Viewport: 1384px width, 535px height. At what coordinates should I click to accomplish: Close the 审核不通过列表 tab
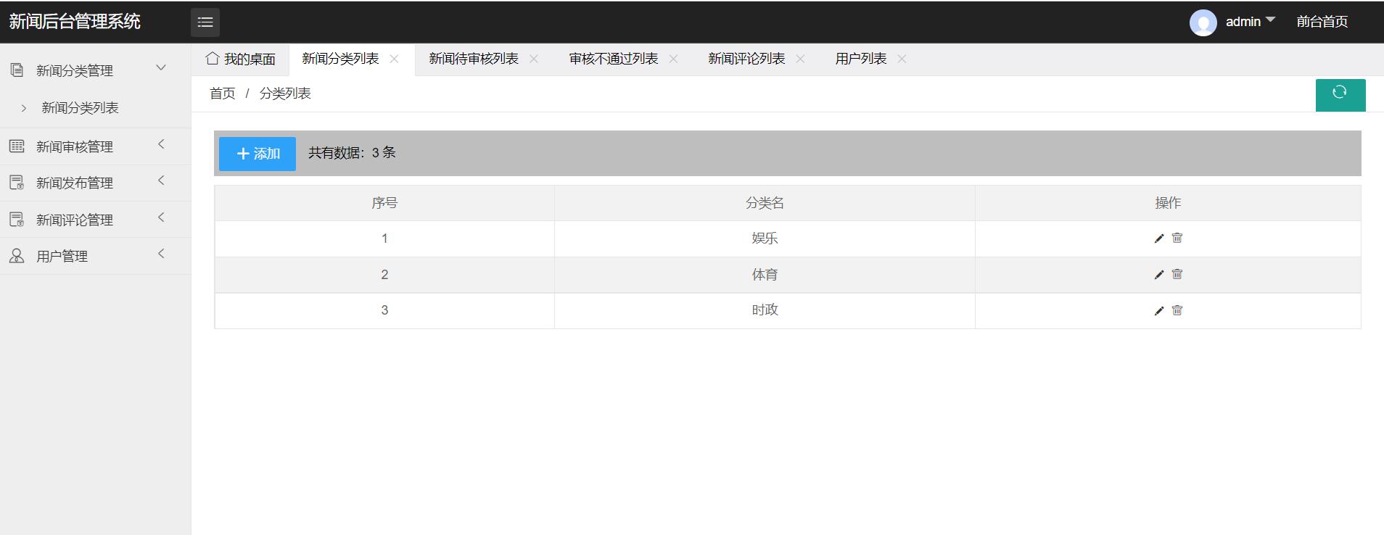[x=673, y=59]
